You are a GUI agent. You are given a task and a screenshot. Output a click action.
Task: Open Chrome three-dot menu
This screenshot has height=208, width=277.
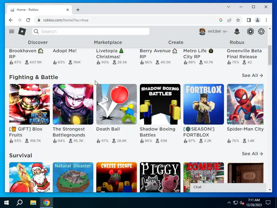(266, 20)
